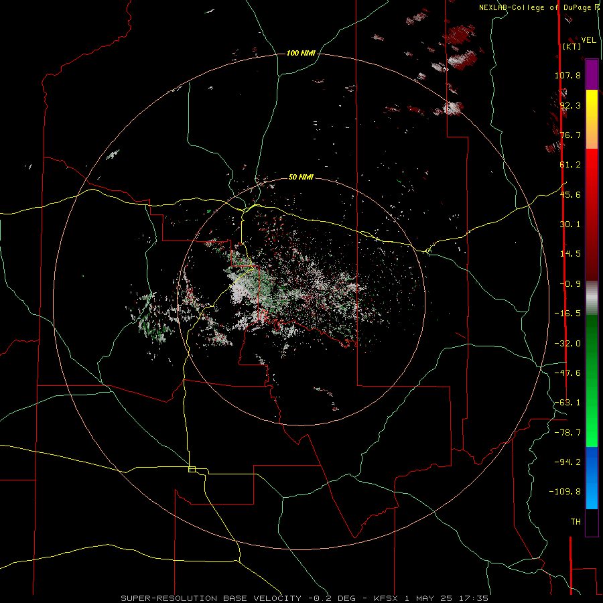Pick the purple segment of velocity color bar

pyautogui.click(x=592, y=74)
